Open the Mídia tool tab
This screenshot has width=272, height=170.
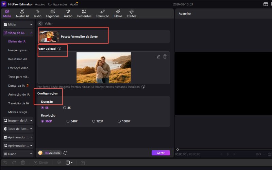click(x=7, y=14)
